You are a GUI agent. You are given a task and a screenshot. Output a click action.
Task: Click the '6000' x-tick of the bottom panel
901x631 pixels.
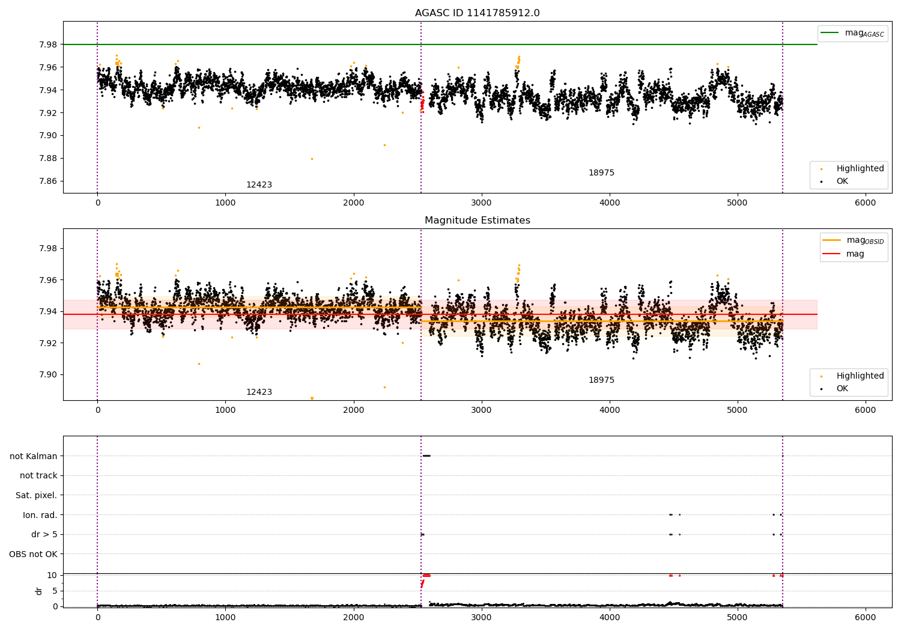coord(866,617)
